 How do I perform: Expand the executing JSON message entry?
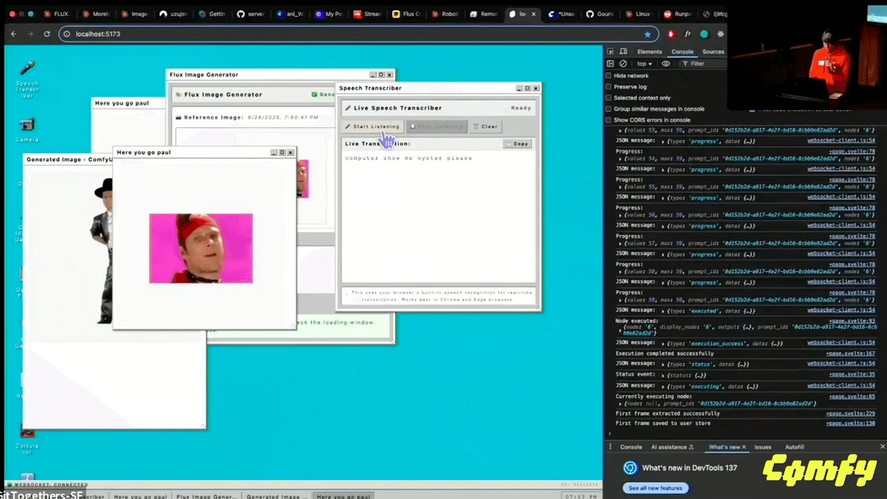[x=662, y=386]
